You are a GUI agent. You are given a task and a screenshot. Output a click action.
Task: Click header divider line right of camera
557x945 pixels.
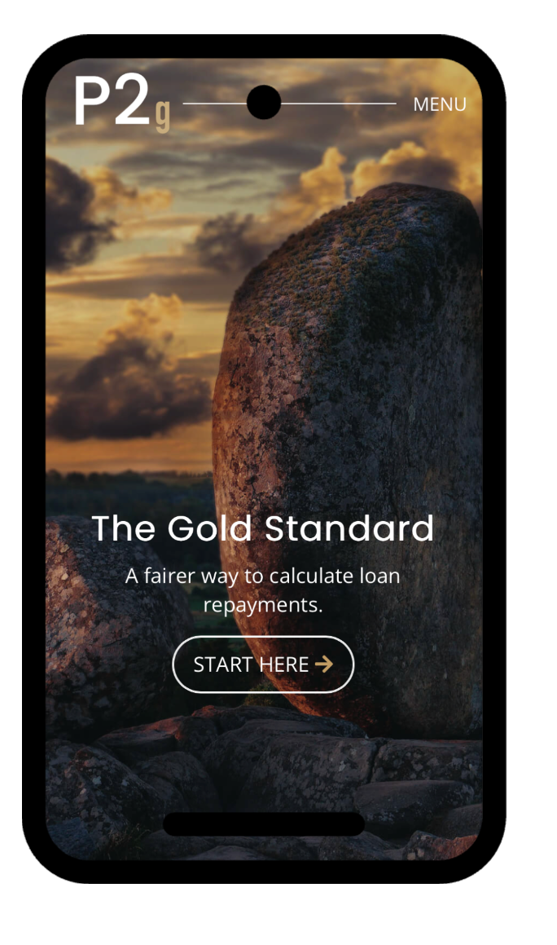339,104
